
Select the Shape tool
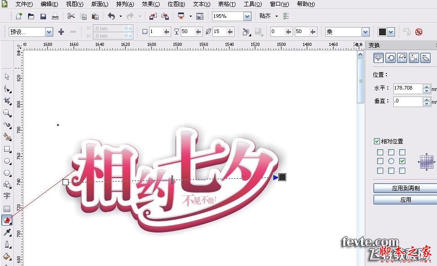coord(7,89)
